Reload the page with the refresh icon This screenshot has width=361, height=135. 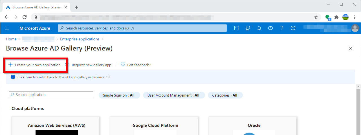[x=25, y=17]
